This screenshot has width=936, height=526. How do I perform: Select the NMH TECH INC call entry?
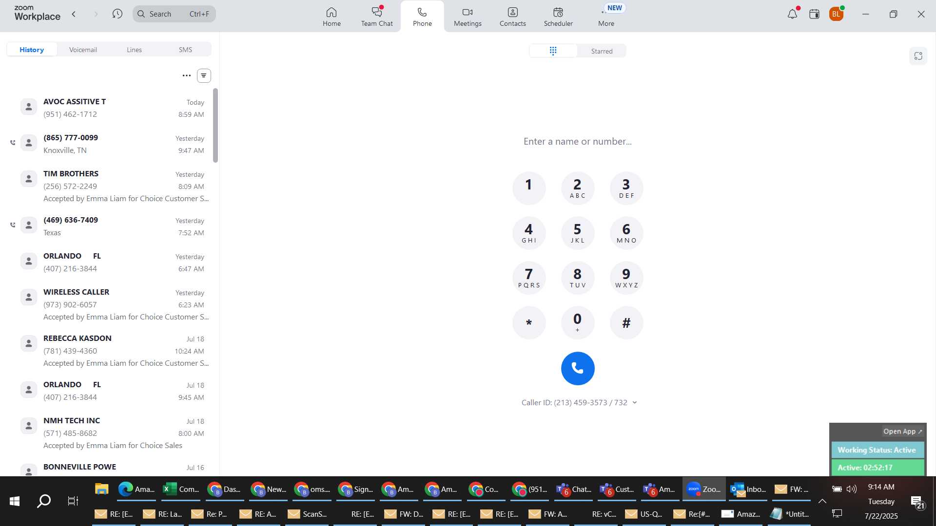(110, 433)
